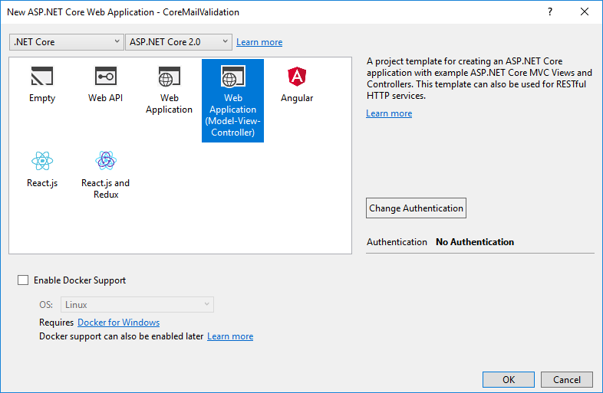Click the help question mark icon
603x393 pixels.
[550, 12]
